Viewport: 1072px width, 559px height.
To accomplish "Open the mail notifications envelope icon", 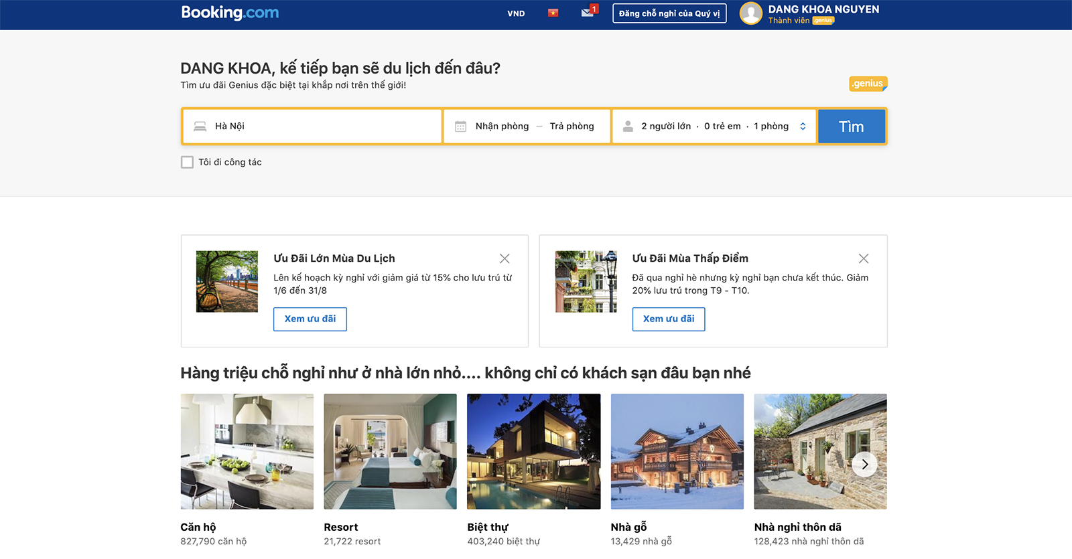I will tap(588, 11).
